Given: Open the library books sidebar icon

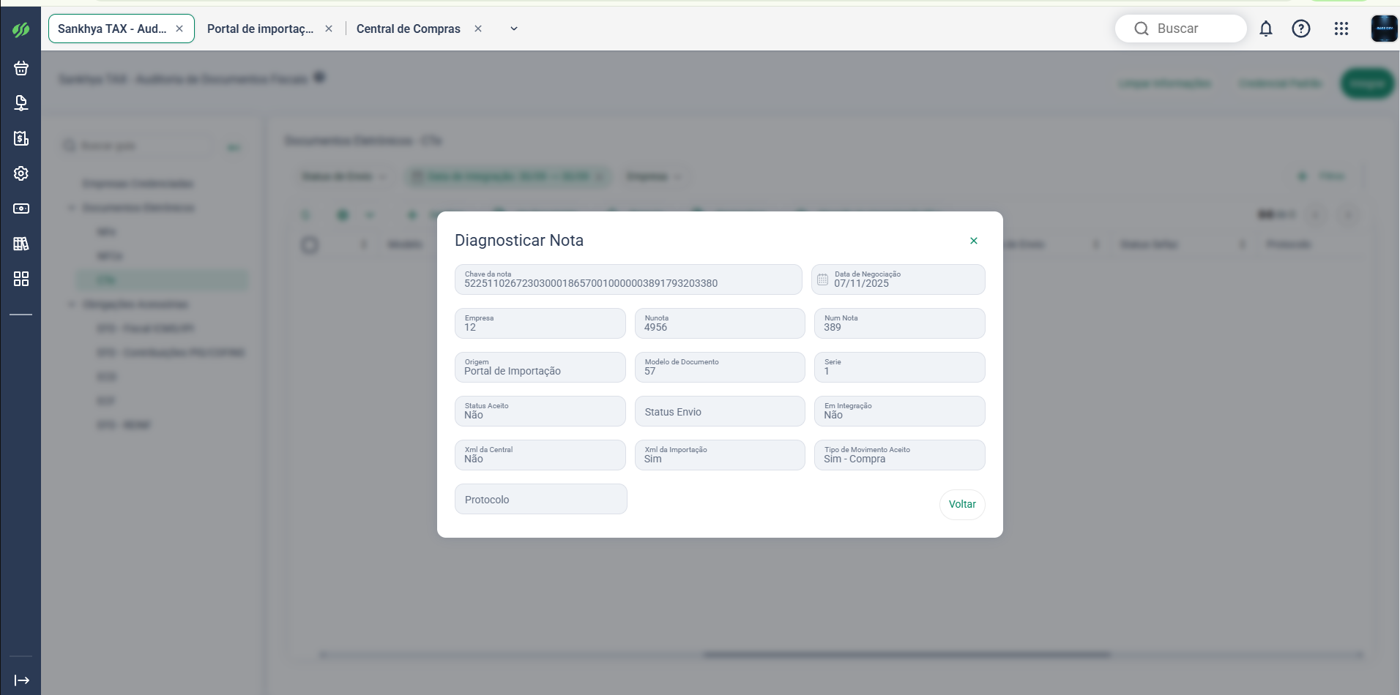Looking at the screenshot, I should 21,244.
